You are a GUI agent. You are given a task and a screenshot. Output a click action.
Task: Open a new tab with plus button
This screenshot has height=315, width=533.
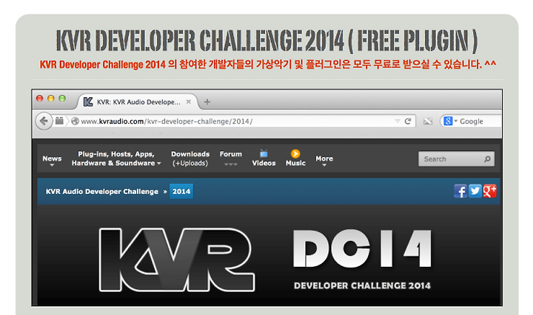tap(207, 102)
